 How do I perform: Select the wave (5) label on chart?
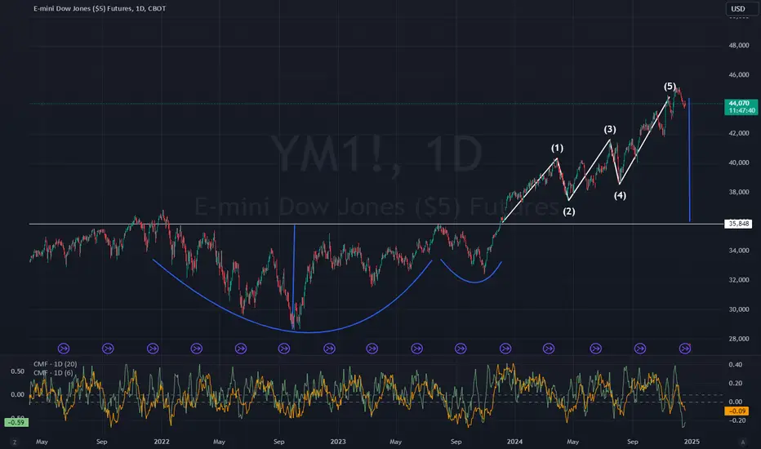click(x=670, y=87)
